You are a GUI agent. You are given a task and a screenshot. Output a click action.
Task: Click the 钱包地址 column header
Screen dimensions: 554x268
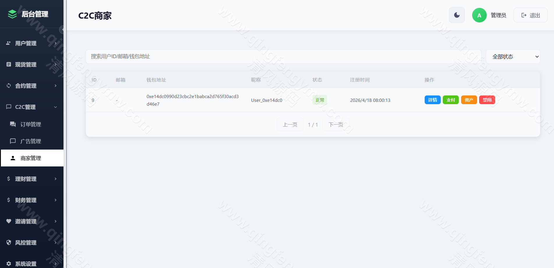156,80
